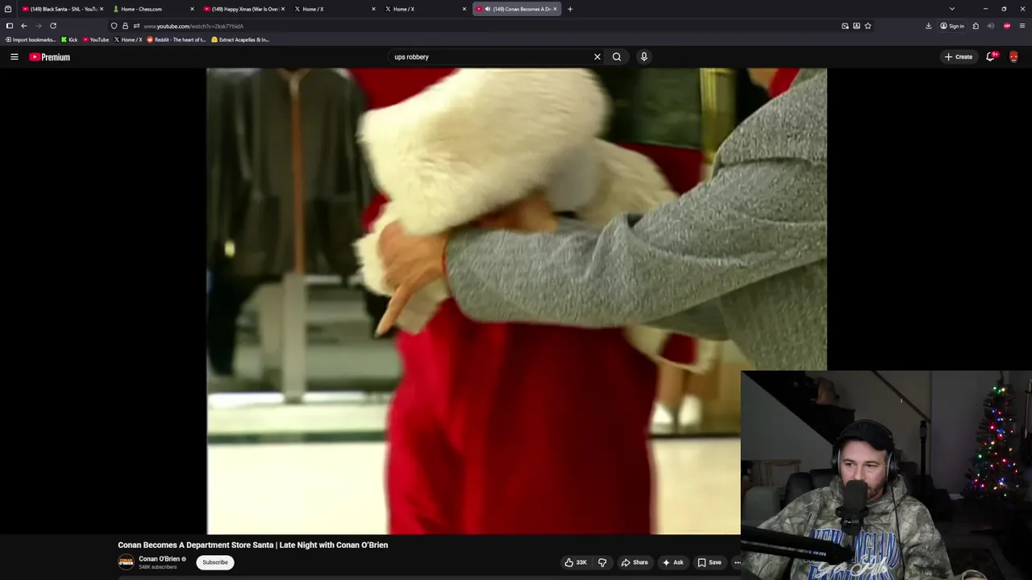Focus the YouTube search box
The height and width of the screenshot is (580, 1032).
click(x=492, y=56)
